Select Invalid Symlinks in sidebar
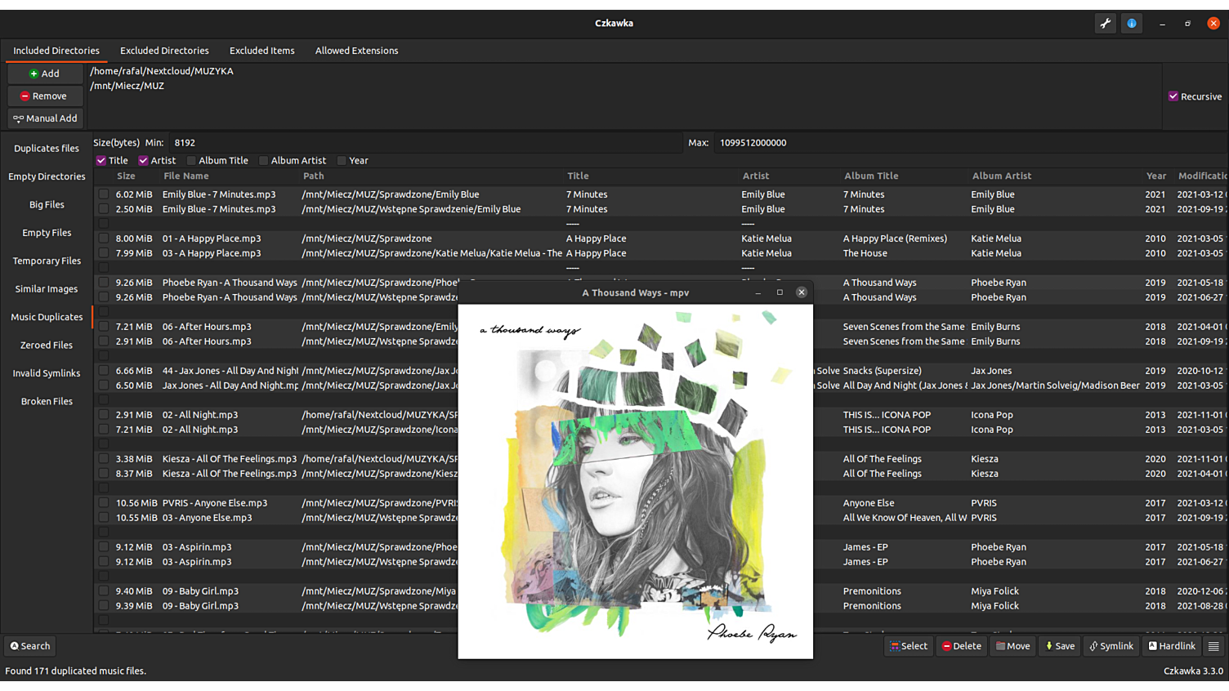The image size is (1229, 691). pos(47,373)
